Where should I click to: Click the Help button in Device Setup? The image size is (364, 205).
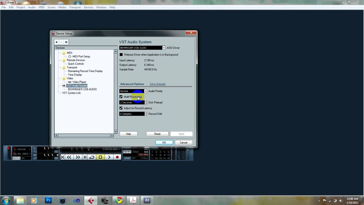point(129,134)
